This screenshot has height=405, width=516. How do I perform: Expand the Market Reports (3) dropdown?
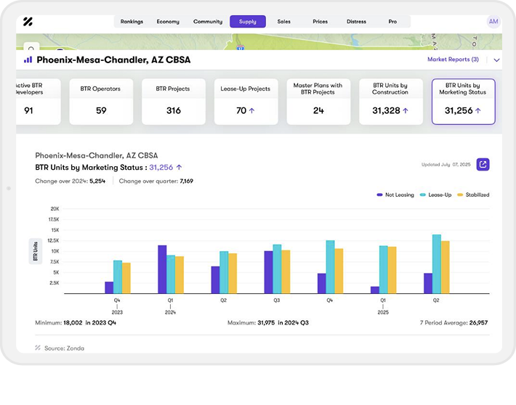(x=453, y=60)
